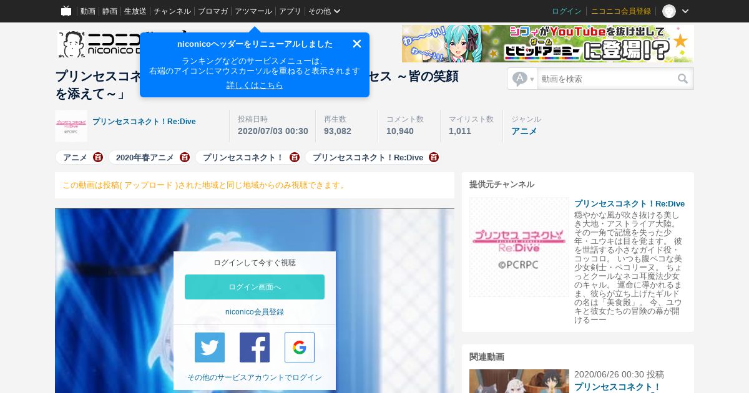Viewport: 749px width, 393px height.
Task: Expand the その他 dropdown menu
Action: pyautogui.click(x=325, y=11)
